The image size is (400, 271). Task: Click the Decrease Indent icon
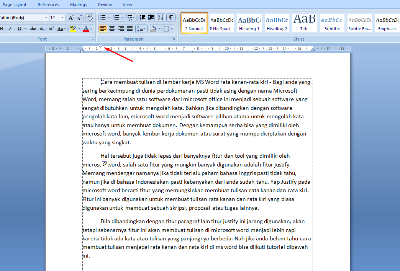[x=143, y=18]
